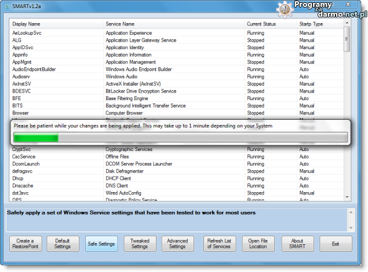Select the DcomLaunch row
This screenshot has height=272, width=368.
(176, 164)
